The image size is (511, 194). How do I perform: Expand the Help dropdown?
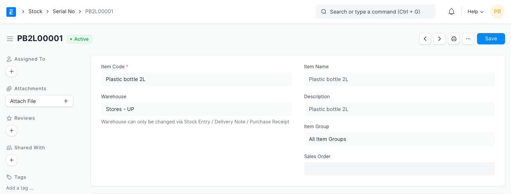tap(475, 12)
